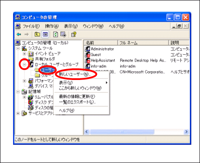Click the info-adm user icon
Viewport: 200px width, 163px height.
[88, 66]
